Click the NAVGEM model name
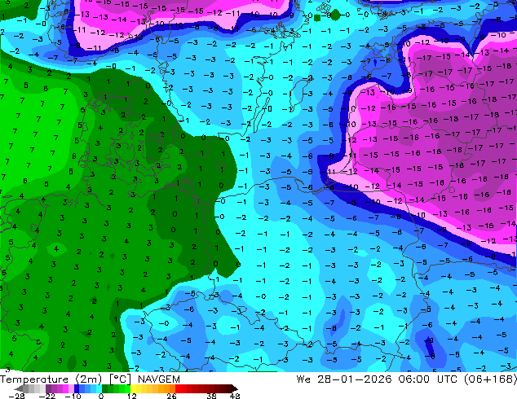 (x=159, y=379)
